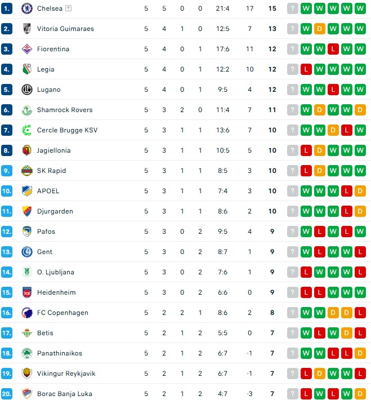Click the Borac Banja Luka team name
The height and width of the screenshot is (400, 371).
(x=65, y=394)
